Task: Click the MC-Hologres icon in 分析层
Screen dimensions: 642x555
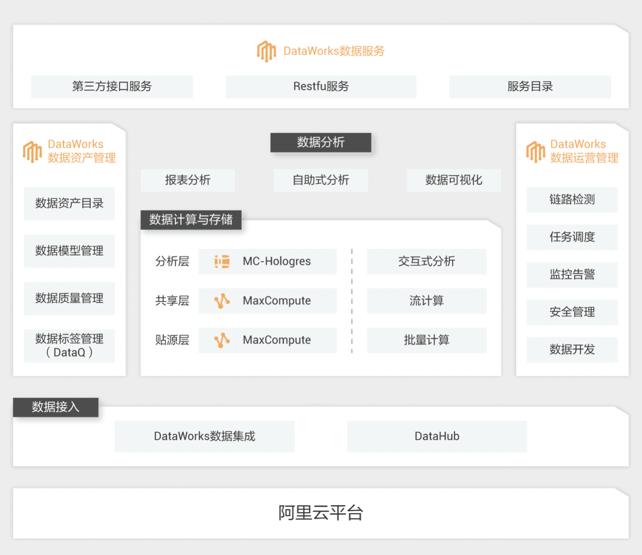Action: coord(222,261)
